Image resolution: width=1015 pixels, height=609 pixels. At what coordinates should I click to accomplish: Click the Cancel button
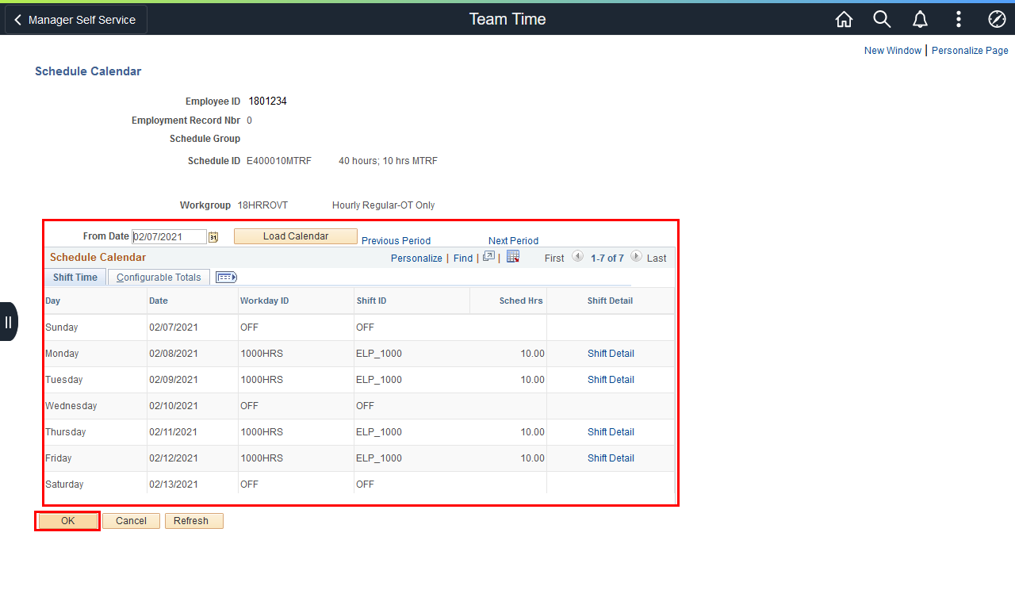[131, 521]
